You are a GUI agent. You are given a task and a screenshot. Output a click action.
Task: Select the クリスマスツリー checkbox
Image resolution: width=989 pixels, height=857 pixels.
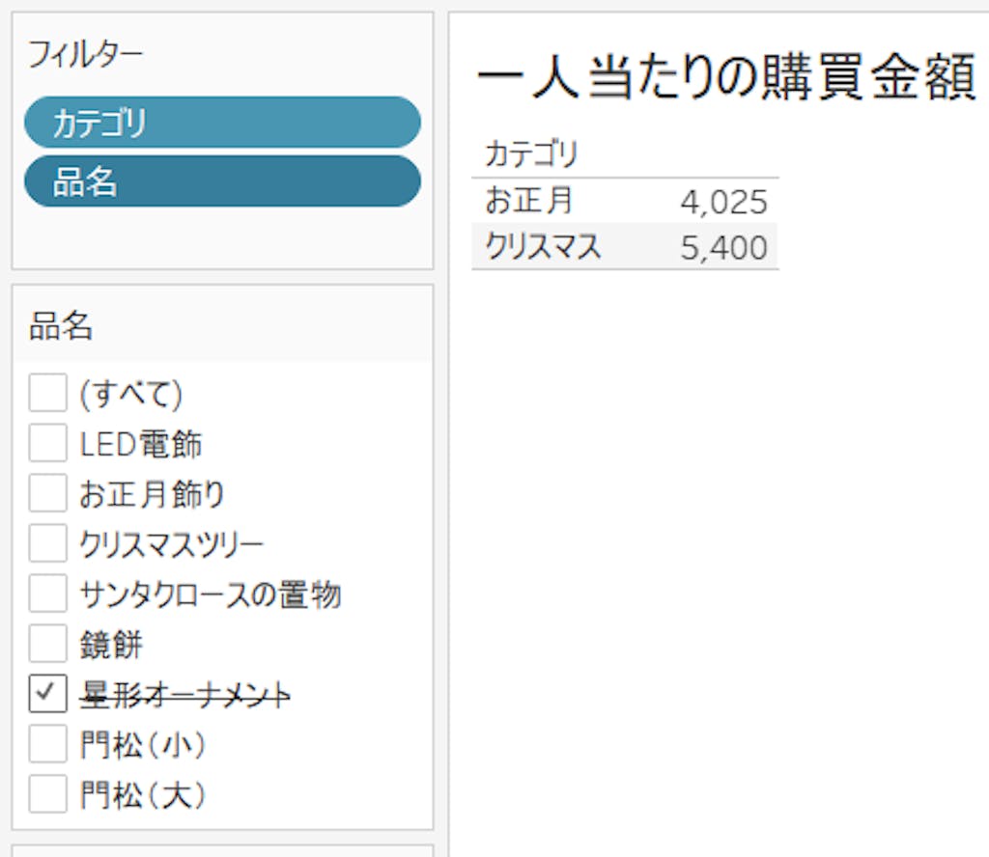[x=47, y=543]
